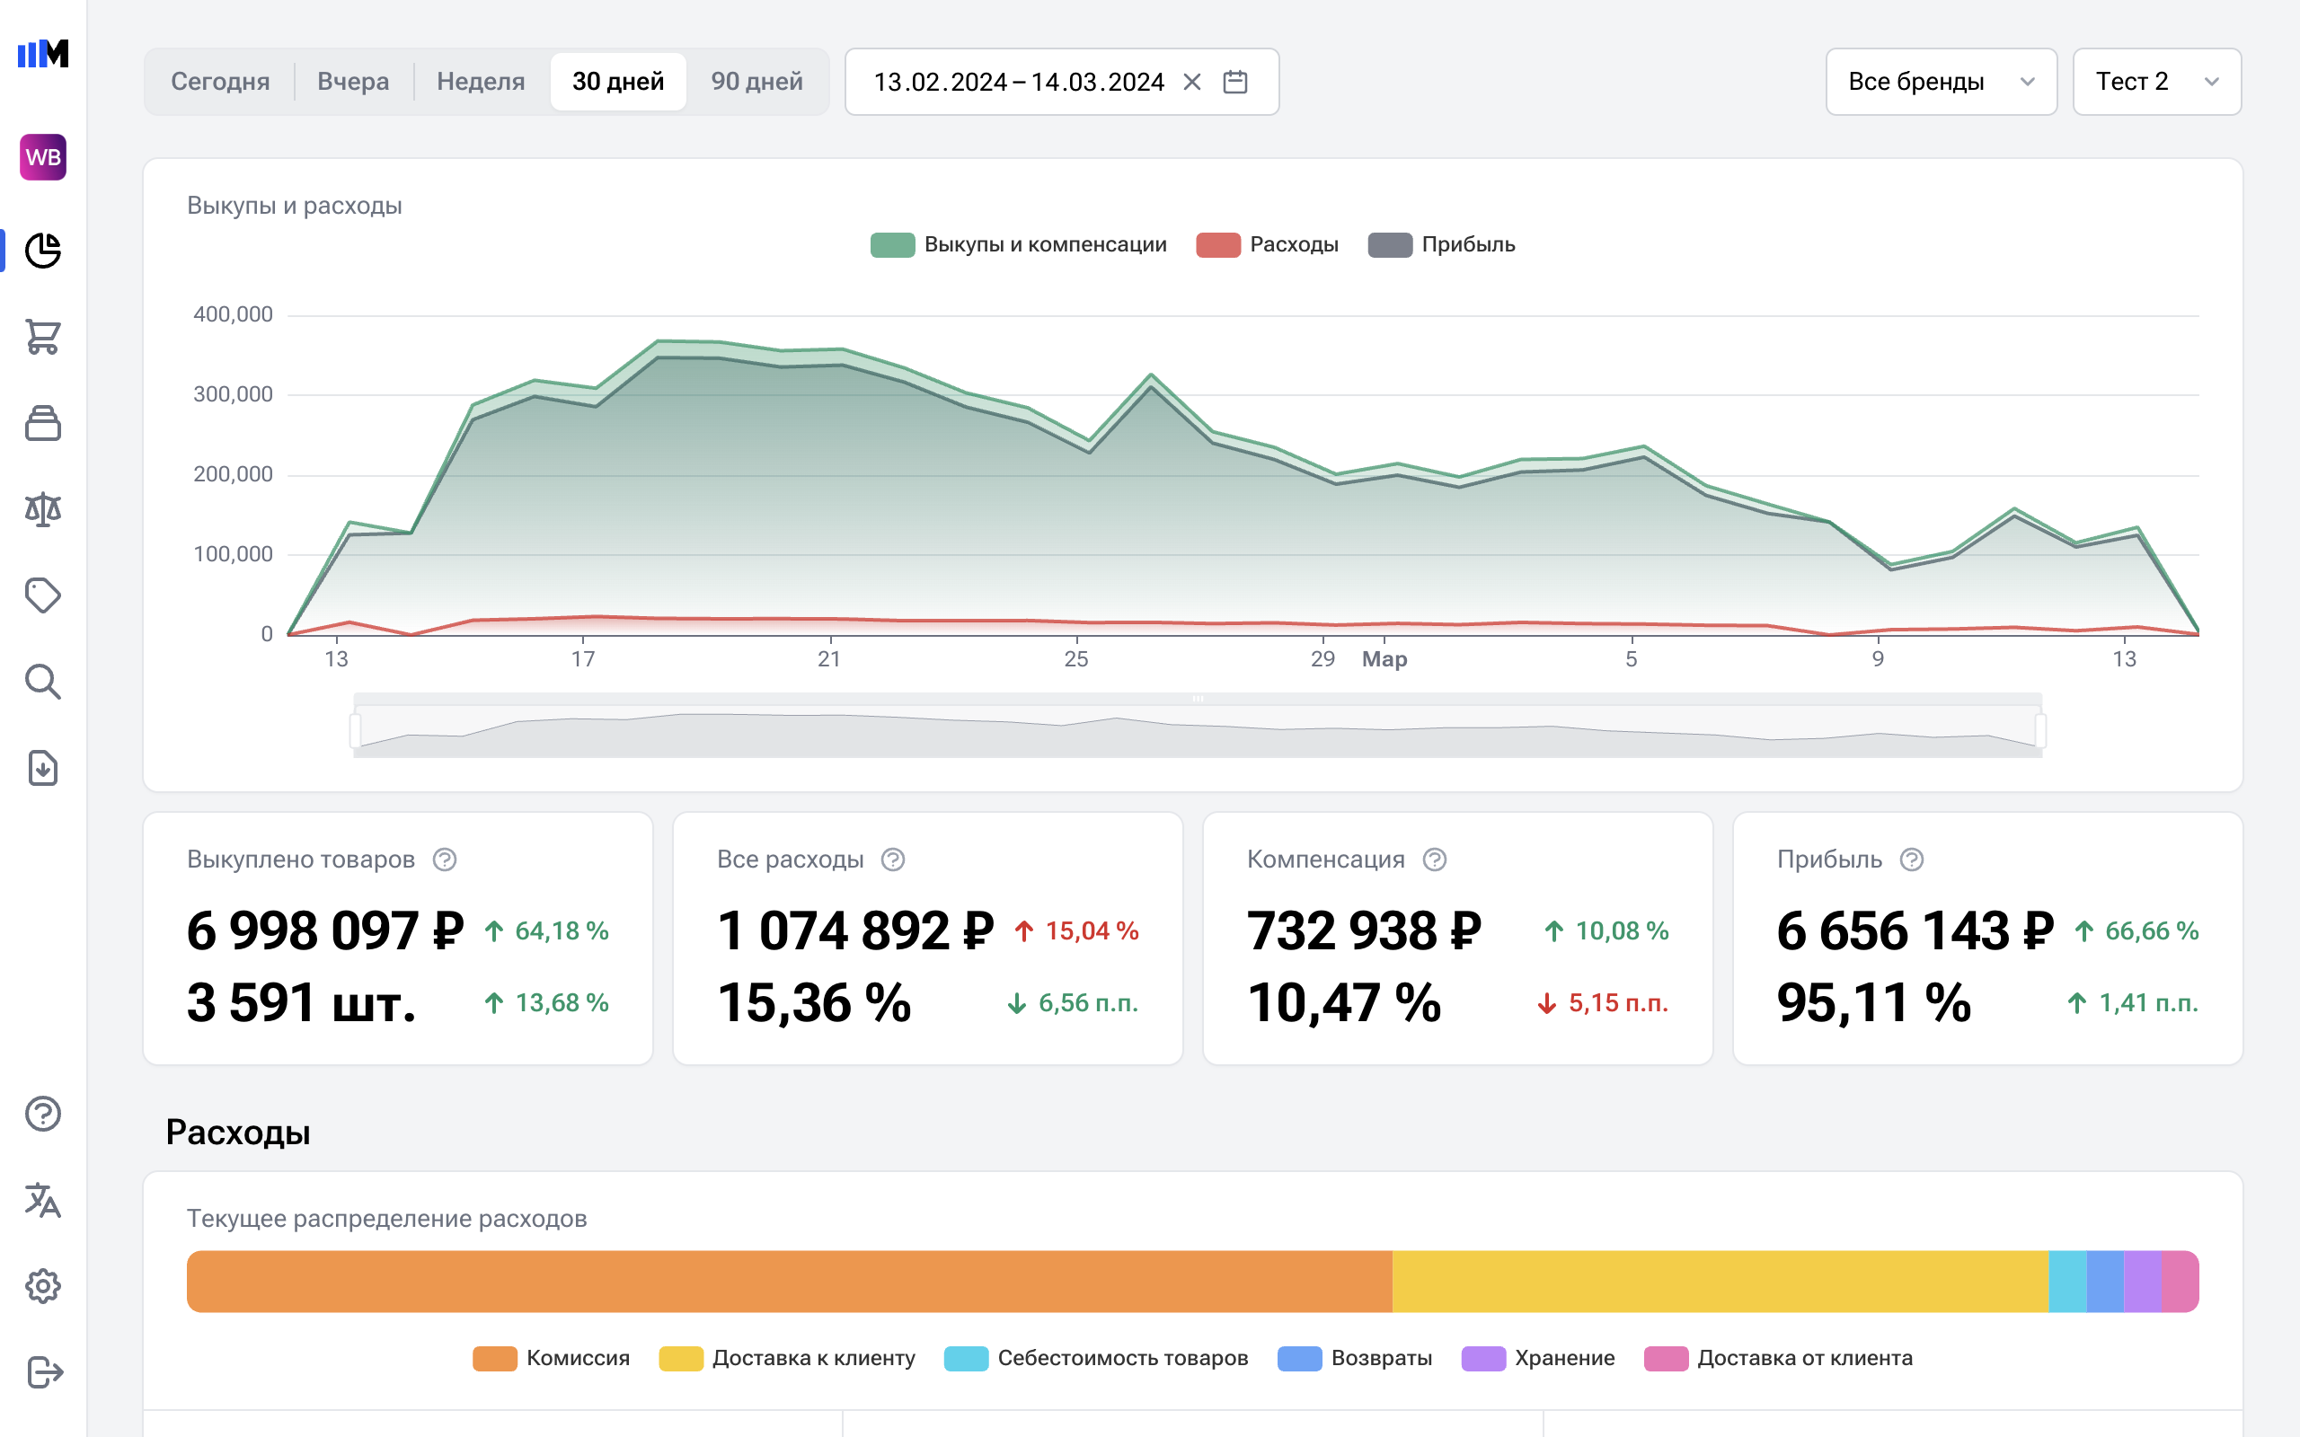Image resolution: width=2300 pixels, height=1437 pixels.
Task: Clear the selected date range with X
Action: tap(1192, 82)
